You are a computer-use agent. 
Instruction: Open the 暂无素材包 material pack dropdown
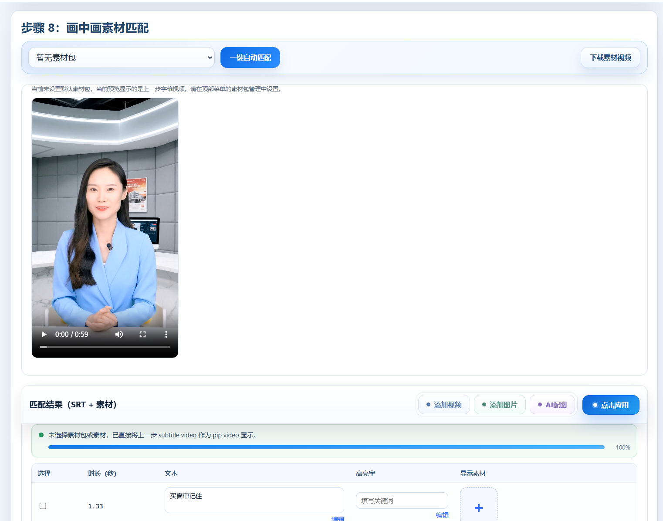coord(122,58)
